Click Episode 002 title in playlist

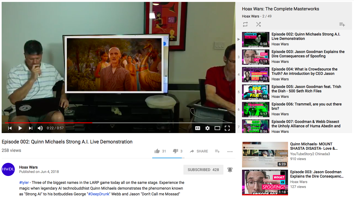click(306, 36)
